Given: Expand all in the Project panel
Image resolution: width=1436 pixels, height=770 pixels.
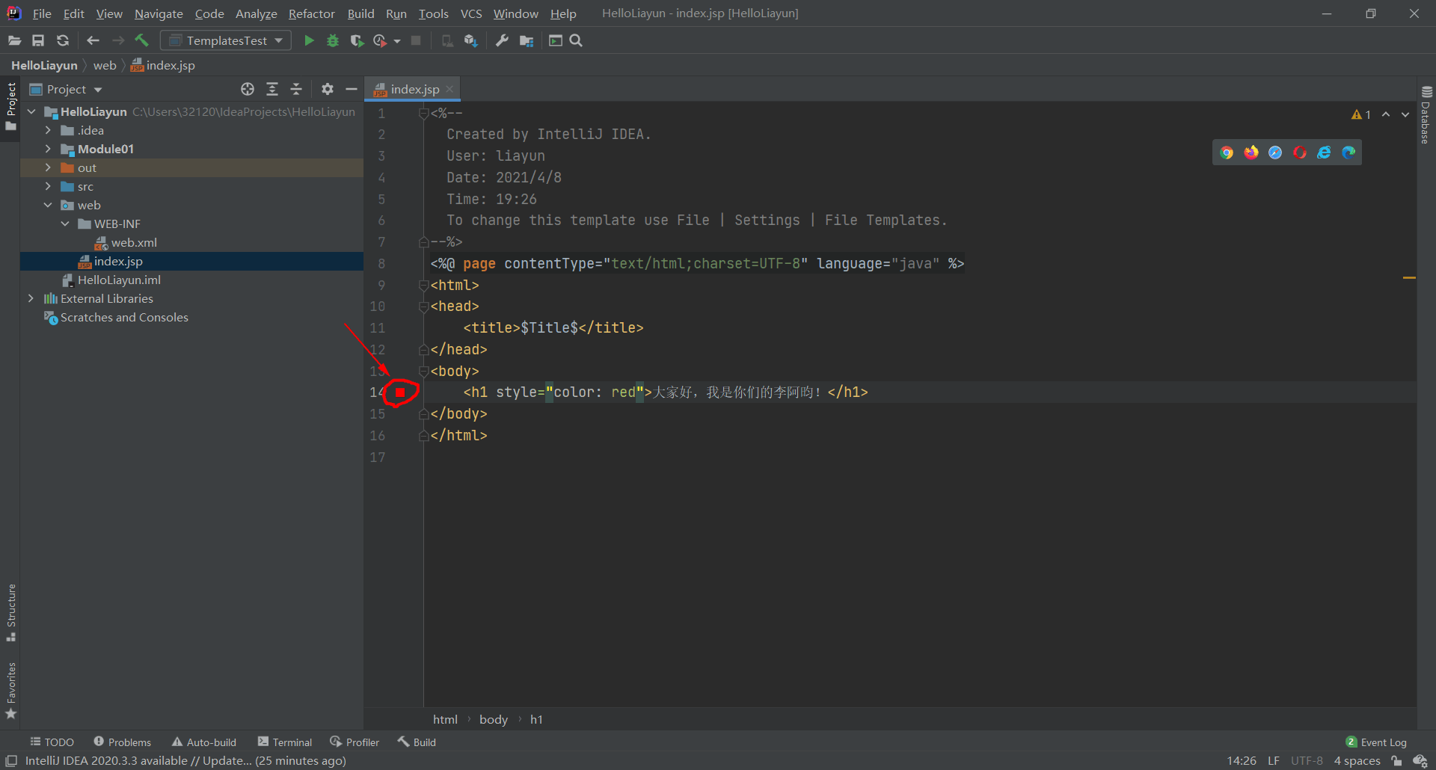Looking at the screenshot, I should 272,89.
